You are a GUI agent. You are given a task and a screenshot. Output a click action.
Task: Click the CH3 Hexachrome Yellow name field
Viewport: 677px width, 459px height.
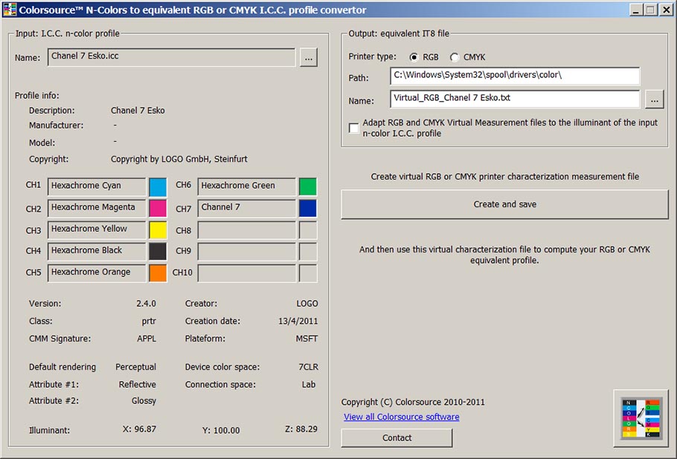click(x=97, y=230)
